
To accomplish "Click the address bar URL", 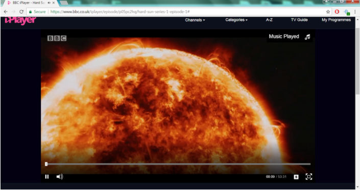I will tap(120, 12).
